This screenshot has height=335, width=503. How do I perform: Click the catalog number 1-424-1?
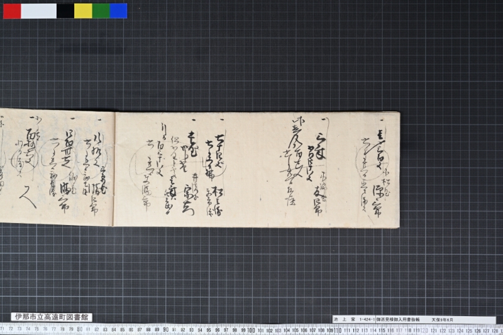point(367,320)
